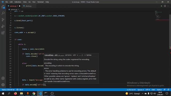Change end of line sequence CRLF
Image resolution: width=171 pixels, height=96 pixels.
(153, 90)
